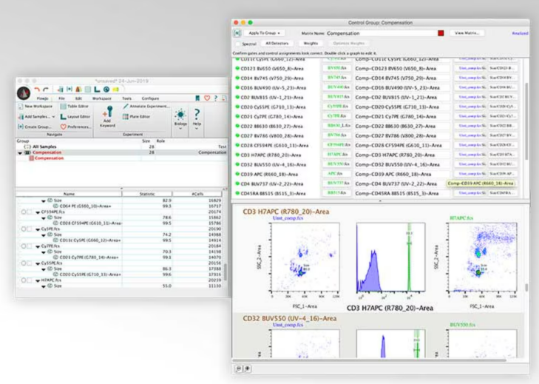The image size is (539, 384).
Task: Expand the Biology band dropdown arrow
Action: (180, 129)
